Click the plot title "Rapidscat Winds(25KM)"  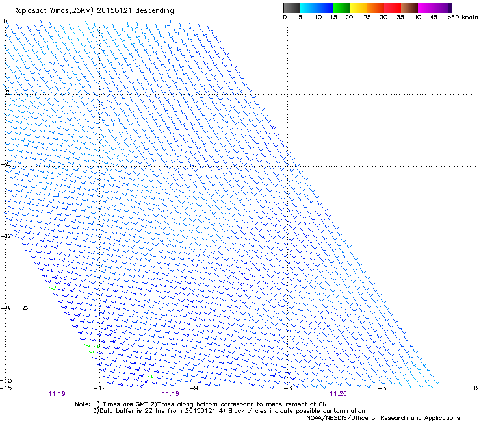tap(54, 11)
